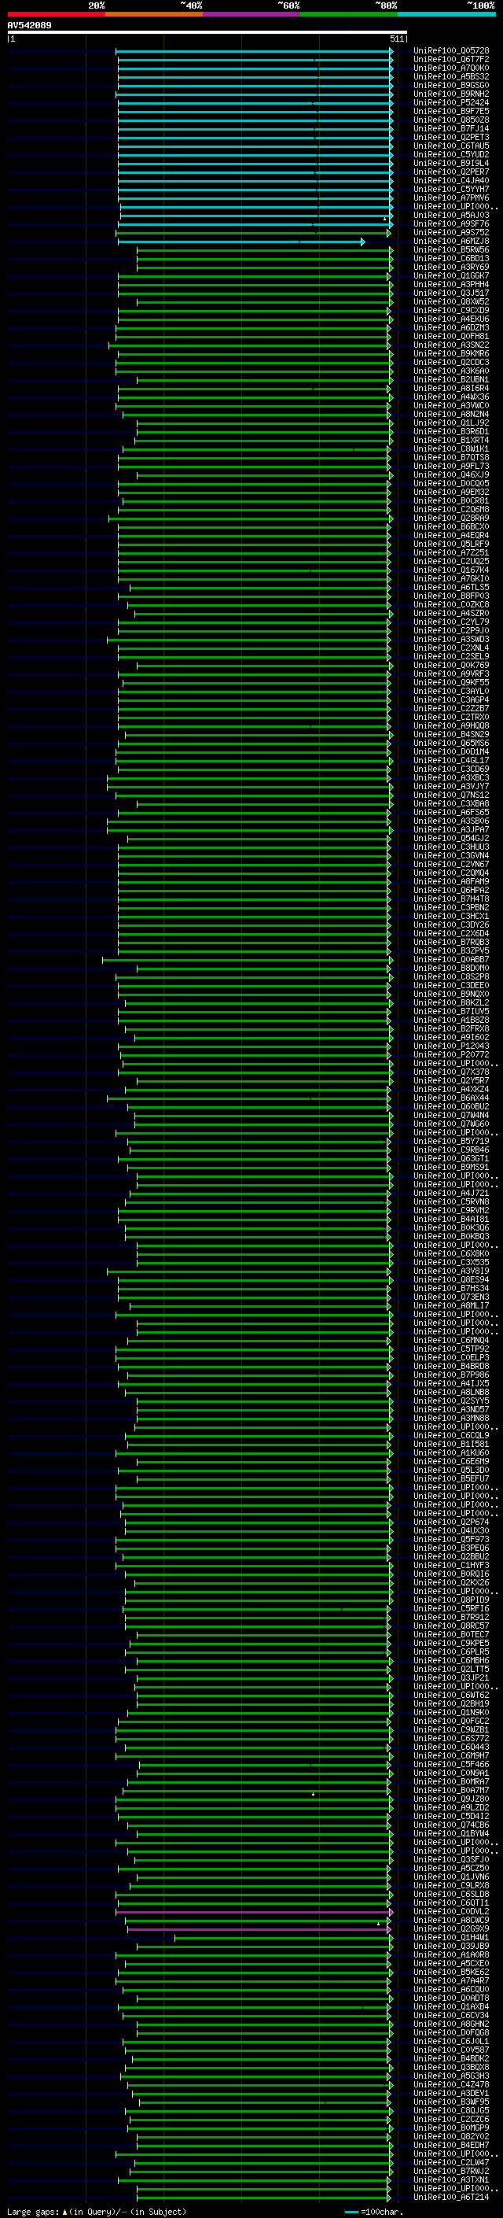503x2218 pixels.
Task: Open hit UniRef100_B0CR81
Action: pos(451,500)
